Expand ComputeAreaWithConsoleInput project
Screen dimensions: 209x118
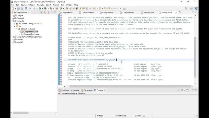12,37
